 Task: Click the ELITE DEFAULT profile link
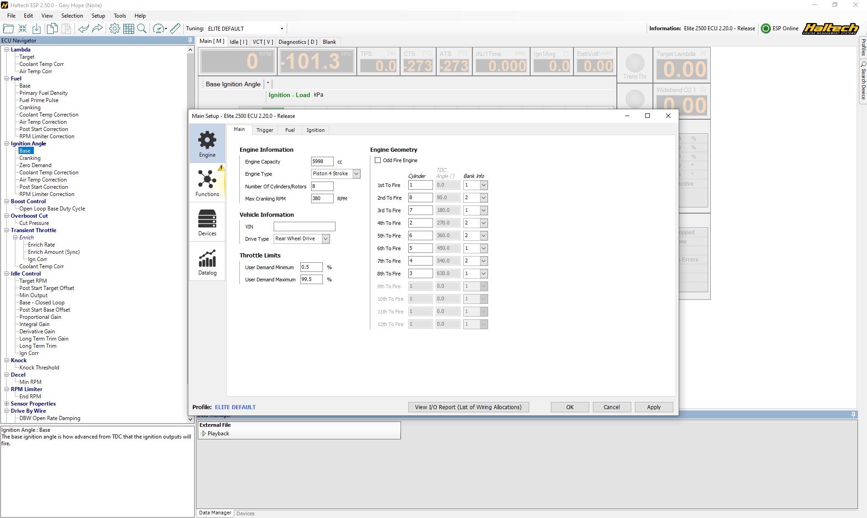235,407
